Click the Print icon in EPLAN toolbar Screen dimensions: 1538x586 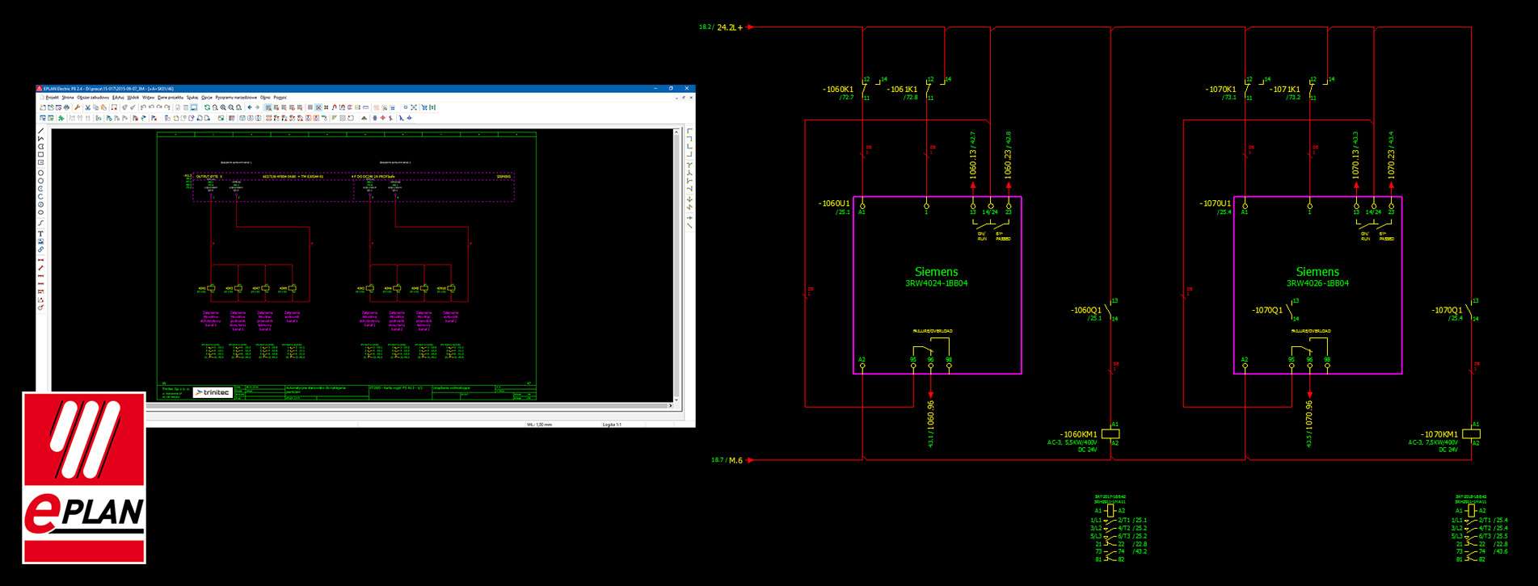[66, 107]
